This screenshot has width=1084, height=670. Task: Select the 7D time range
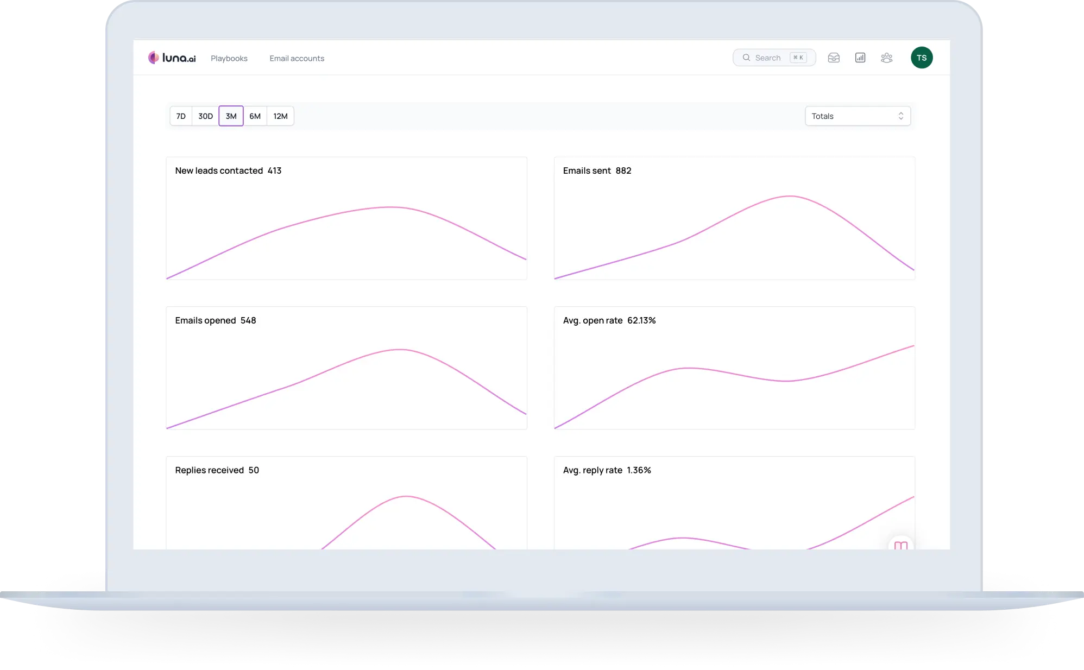point(181,116)
